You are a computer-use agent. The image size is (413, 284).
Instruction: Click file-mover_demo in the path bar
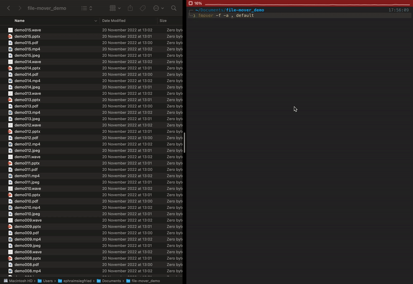[143, 281]
